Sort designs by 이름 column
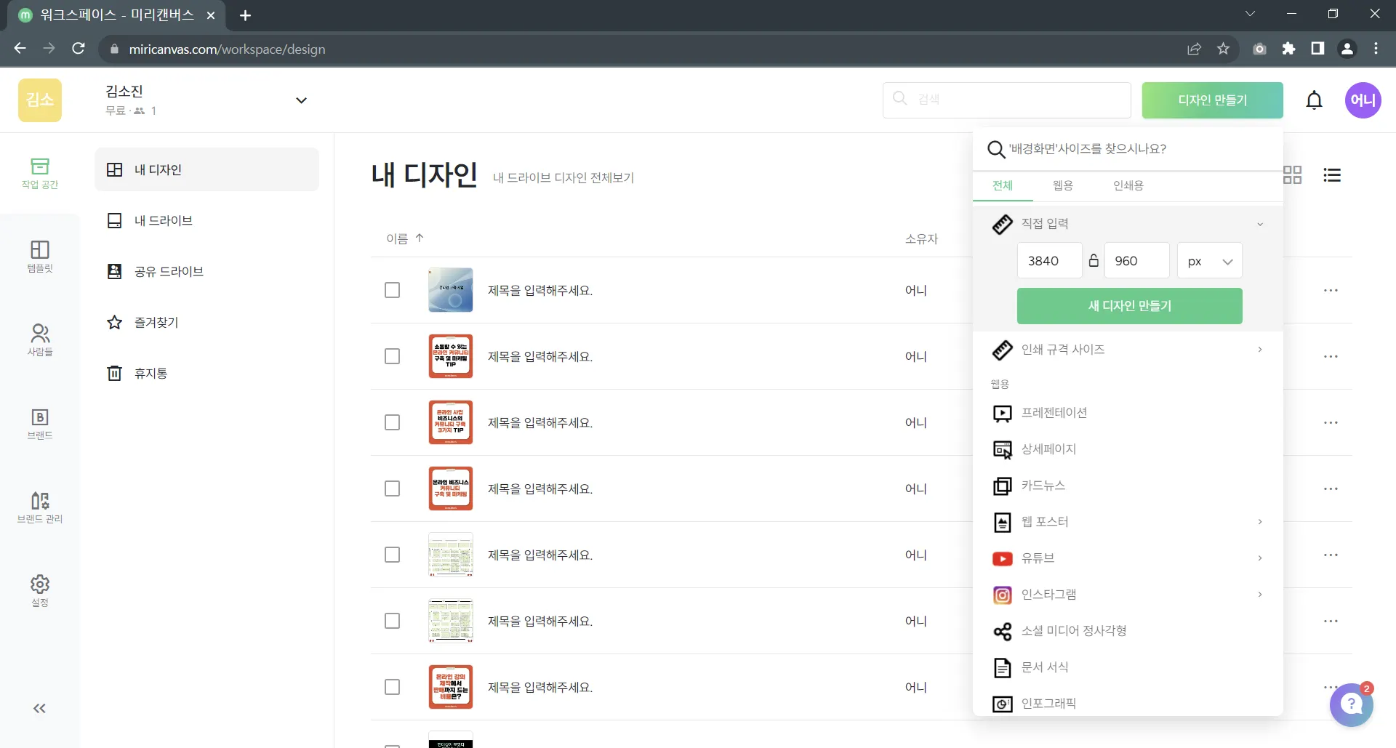The height and width of the screenshot is (748, 1396). (x=405, y=238)
